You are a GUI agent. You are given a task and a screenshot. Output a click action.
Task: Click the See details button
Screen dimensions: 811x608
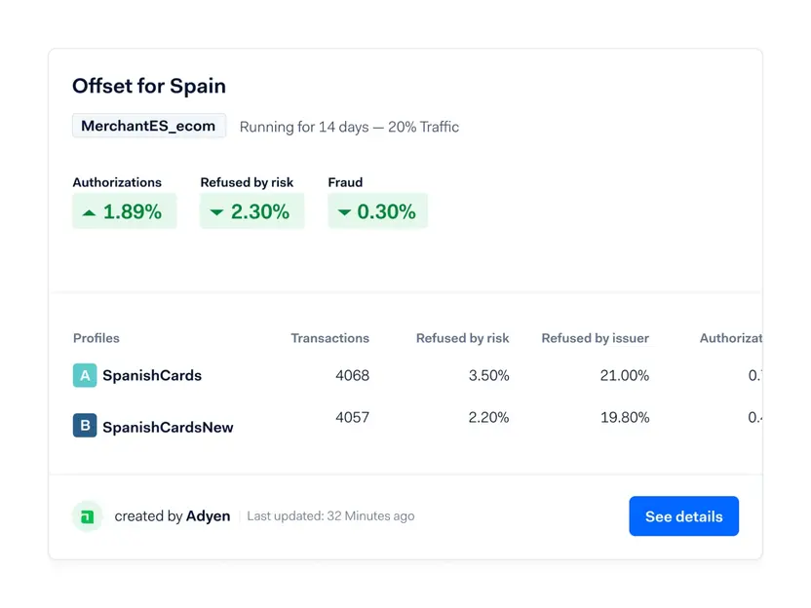coord(683,516)
